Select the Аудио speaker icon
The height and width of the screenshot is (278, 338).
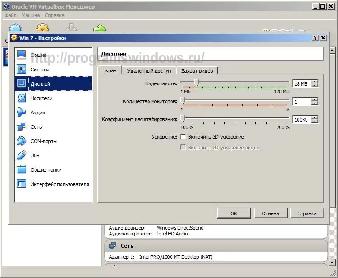click(x=22, y=112)
